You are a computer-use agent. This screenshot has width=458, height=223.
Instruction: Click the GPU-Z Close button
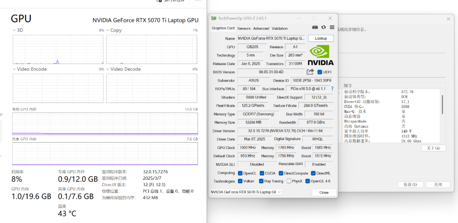tap(324, 193)
